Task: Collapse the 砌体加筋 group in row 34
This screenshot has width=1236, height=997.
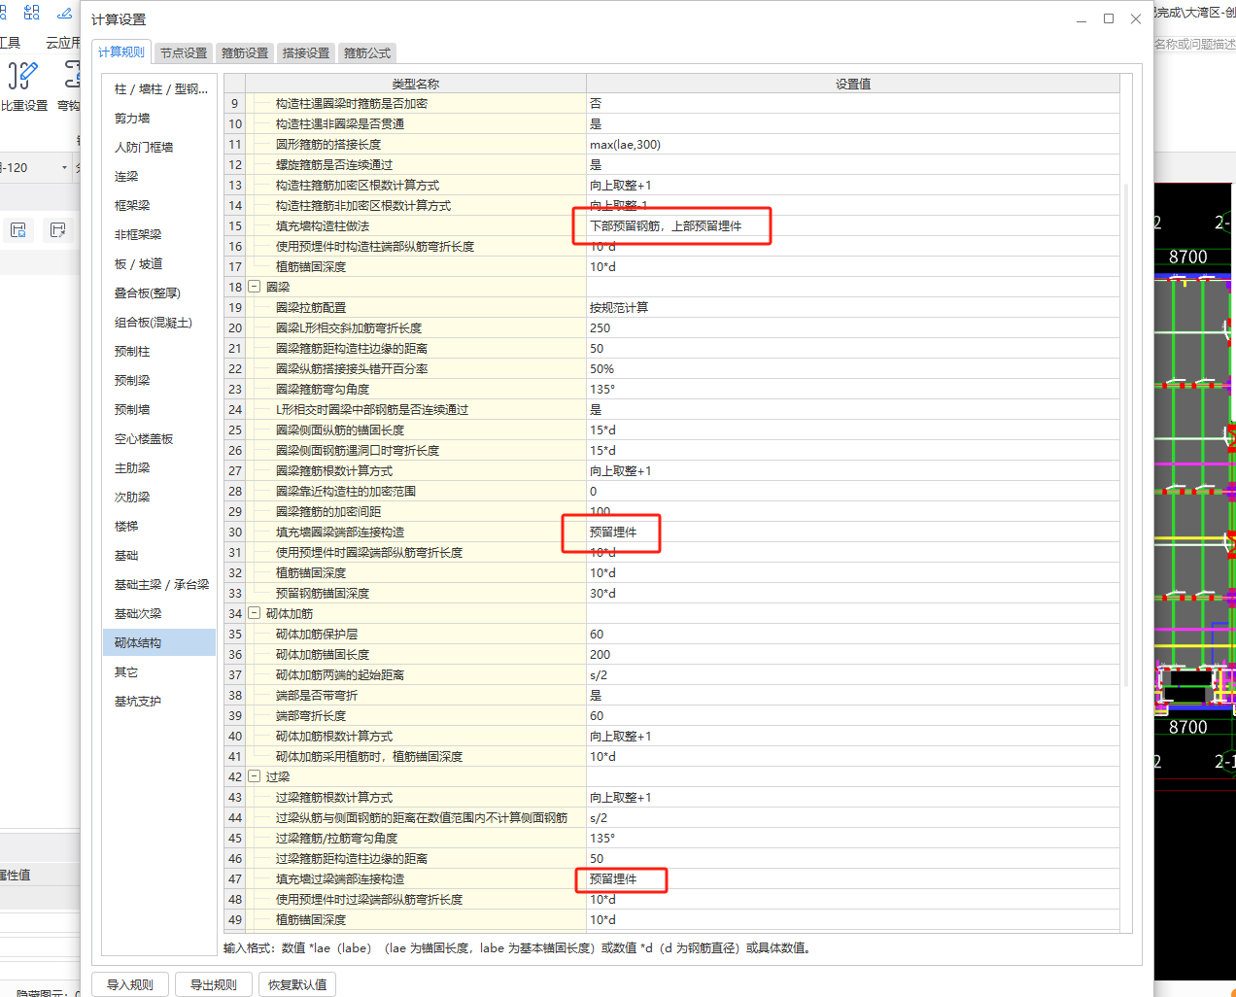Action: 255,613
